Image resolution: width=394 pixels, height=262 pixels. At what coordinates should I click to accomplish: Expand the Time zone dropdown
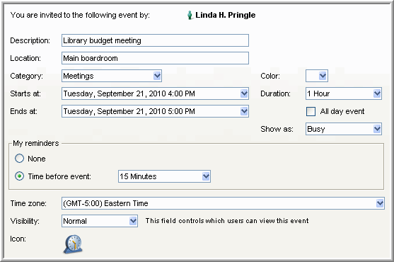380,203
